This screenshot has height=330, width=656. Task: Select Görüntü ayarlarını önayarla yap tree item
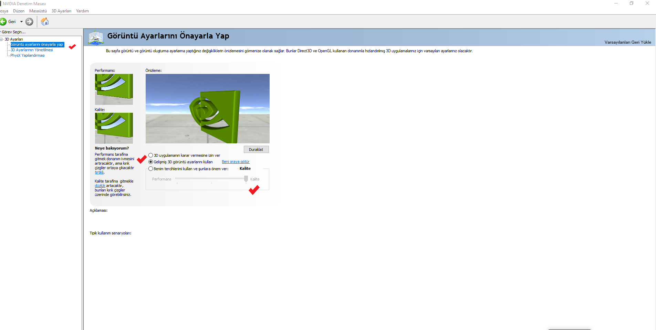(x=37, y=44)
